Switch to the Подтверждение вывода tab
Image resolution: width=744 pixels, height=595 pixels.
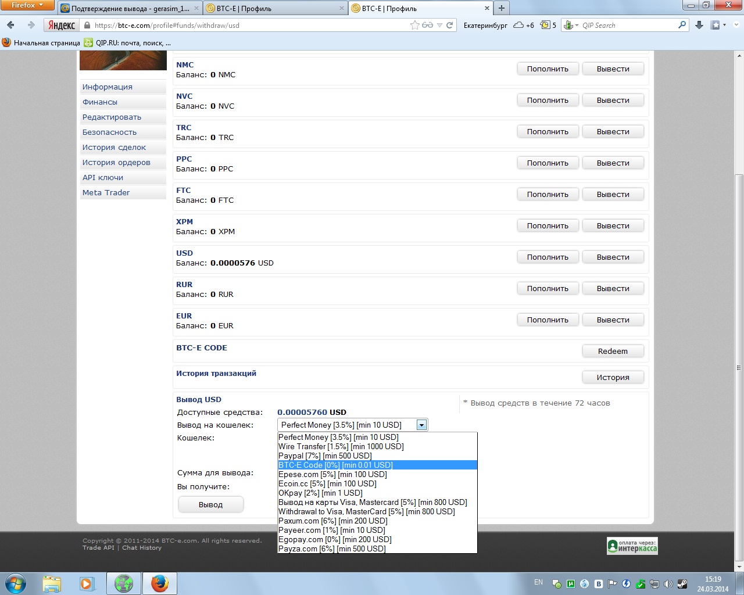130,8
